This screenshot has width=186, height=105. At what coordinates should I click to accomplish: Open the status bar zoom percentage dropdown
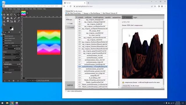click(34, 80)
